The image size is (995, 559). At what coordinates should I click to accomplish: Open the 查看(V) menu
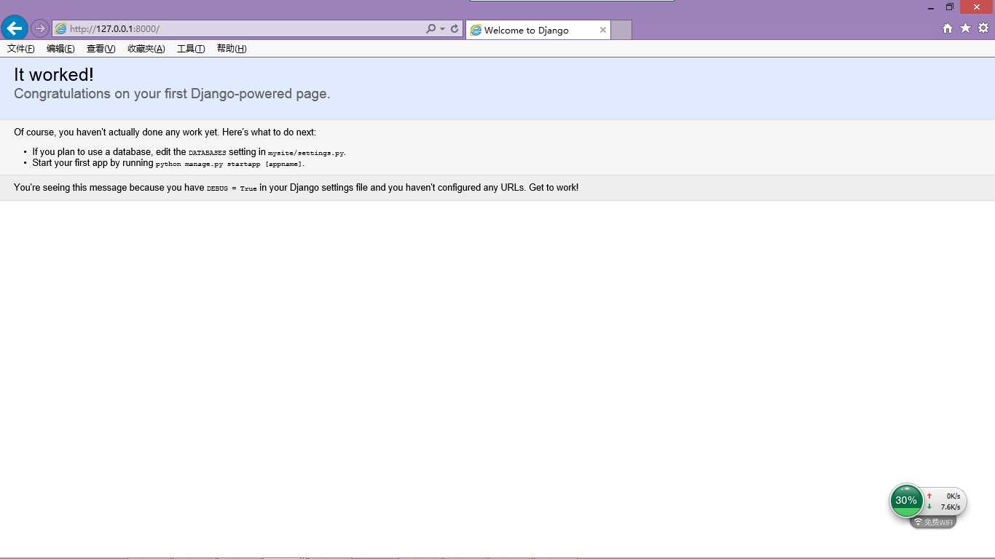[101, 49]
